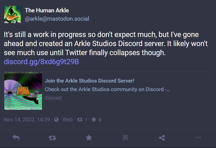The height and width of the screenshot is (148, 216).
Task: Open the Arkle Studios preview card thumbnail
Action: point(23,91)
